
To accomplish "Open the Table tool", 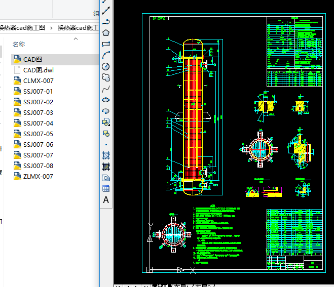I will 106,189.
